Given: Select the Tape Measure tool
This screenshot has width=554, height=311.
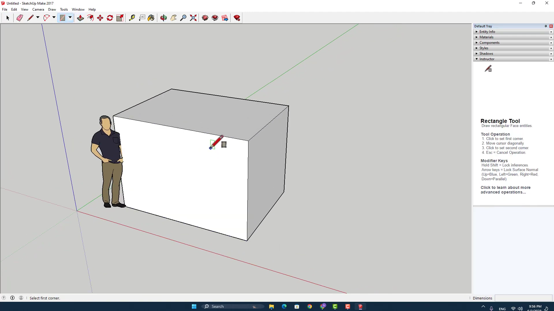Looking at the screenshot, I should (132, 18).
